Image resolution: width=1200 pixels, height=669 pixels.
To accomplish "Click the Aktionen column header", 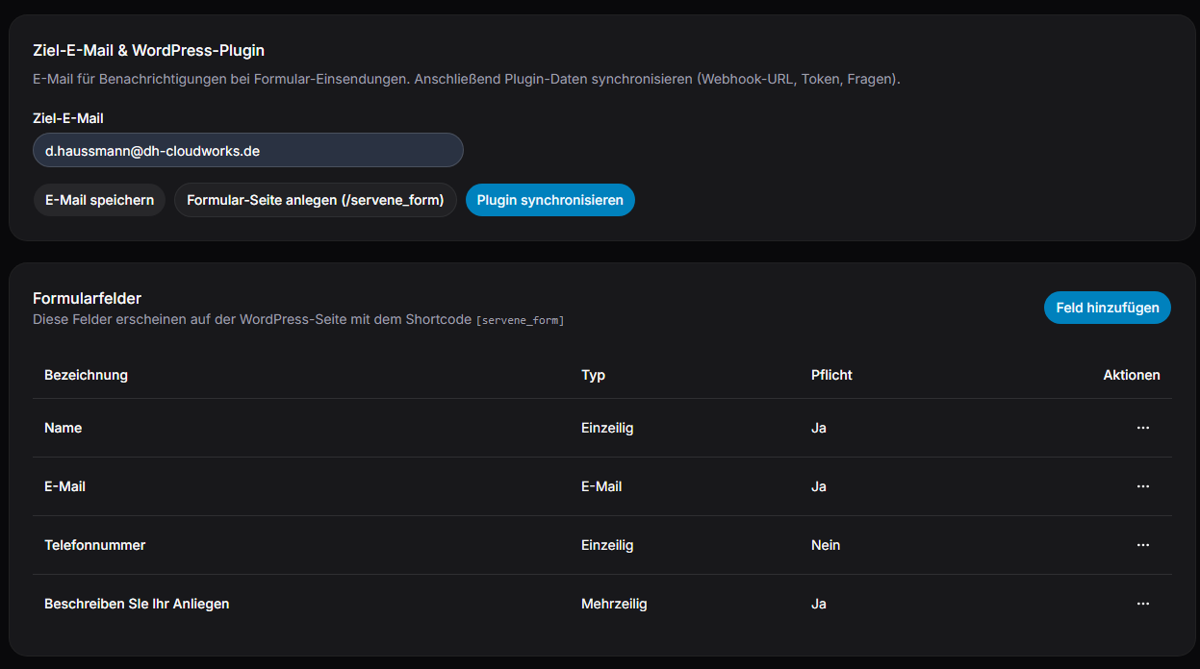I will point(1131,375).
